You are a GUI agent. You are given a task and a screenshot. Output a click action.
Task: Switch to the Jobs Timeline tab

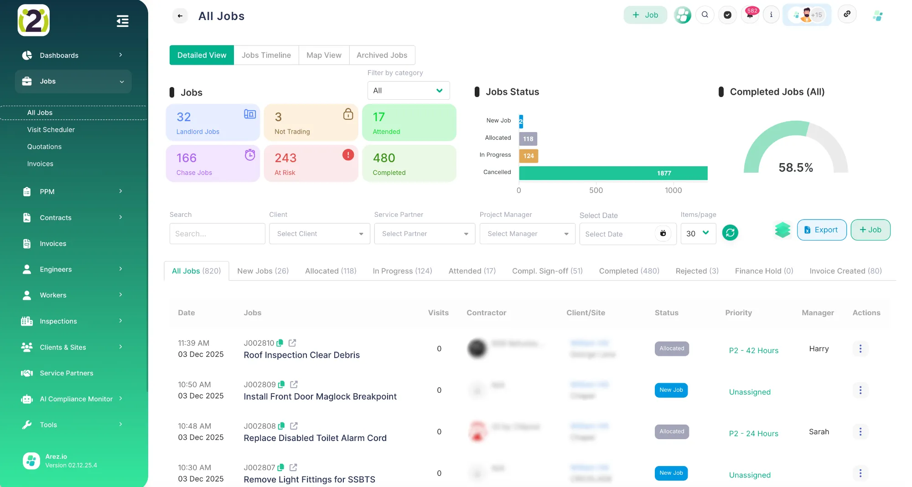(x=266, y=55)
